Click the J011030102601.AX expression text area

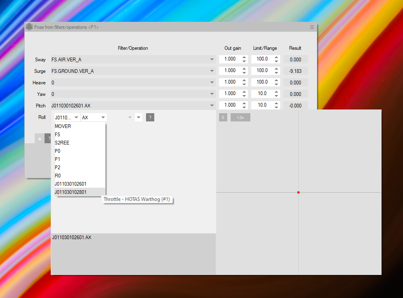[x=133, y=253]
